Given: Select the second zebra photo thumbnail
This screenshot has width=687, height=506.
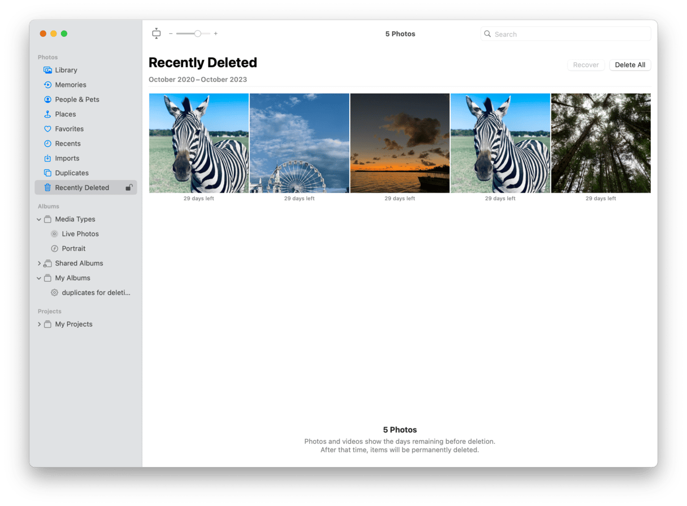Looking at the screenshot, I should point(501,143).
